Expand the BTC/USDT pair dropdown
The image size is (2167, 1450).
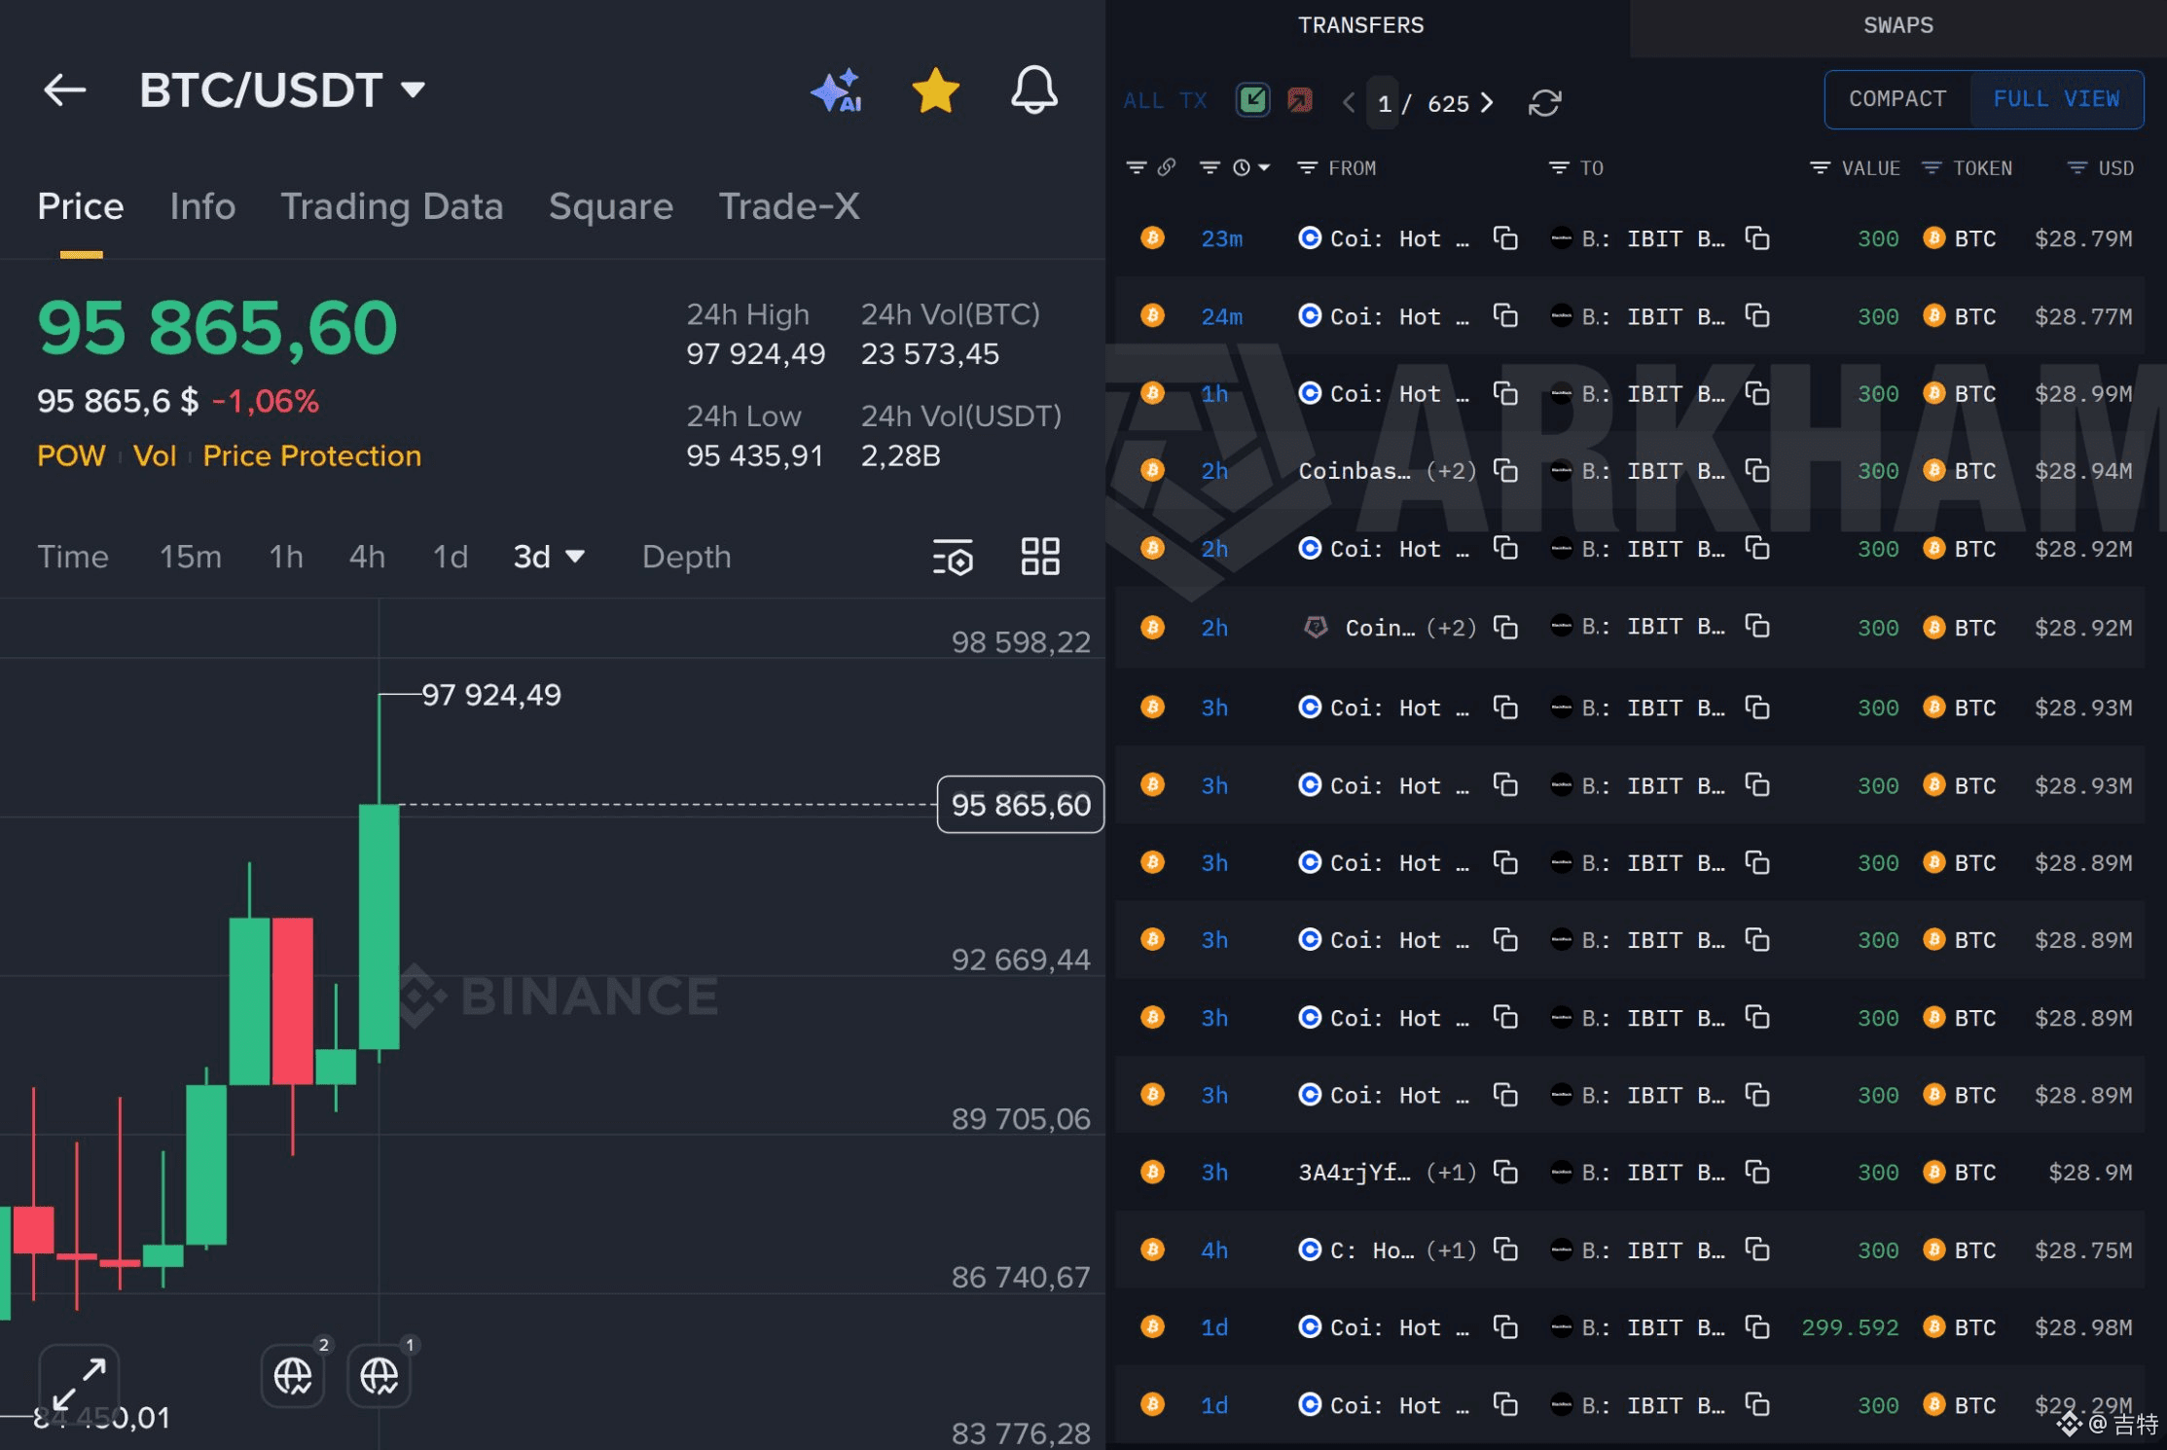(x=414, y=91)
